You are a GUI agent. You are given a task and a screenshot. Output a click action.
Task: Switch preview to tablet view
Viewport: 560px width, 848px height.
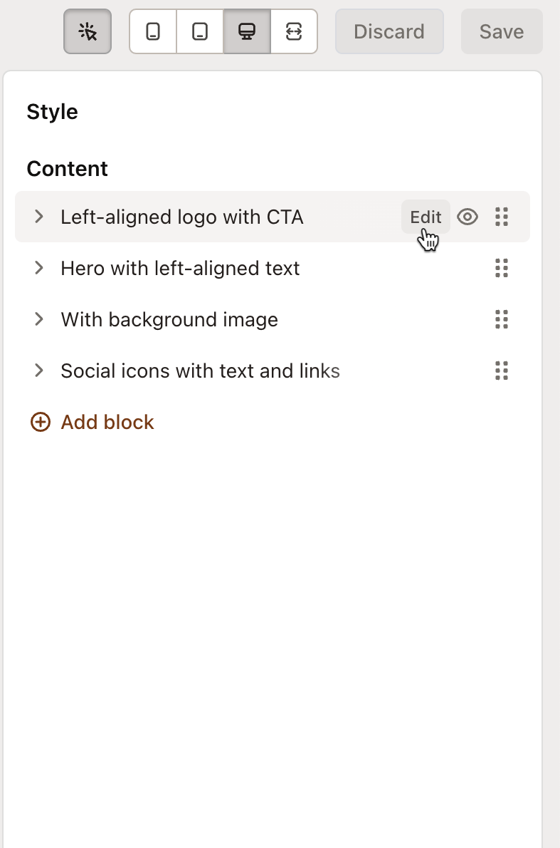coord(199,31)
